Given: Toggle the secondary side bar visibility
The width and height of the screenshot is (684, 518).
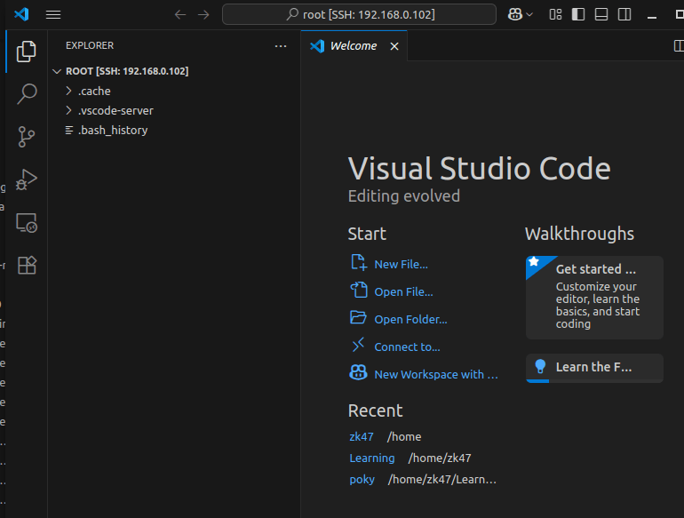Looking at the screenshot, I should click(624, 14).
